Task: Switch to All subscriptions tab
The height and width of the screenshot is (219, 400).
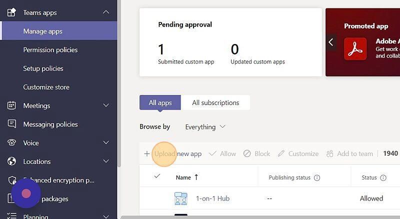Action: 215,102
